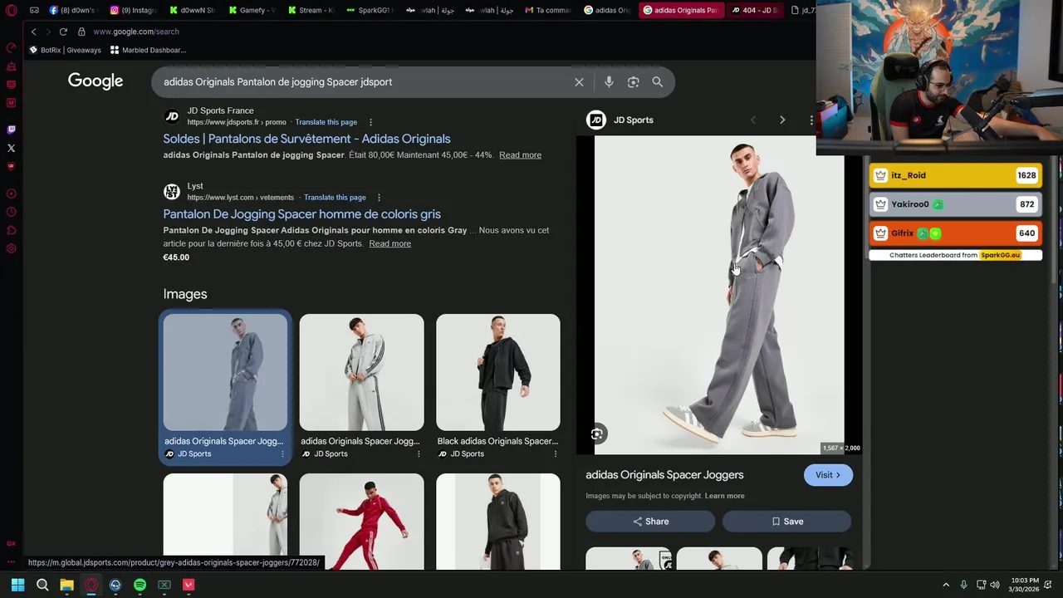The image size is (1063, 598).
Task: Open the Soldes Pantalons de Survêtement result
Action: (x=306, y=139)
